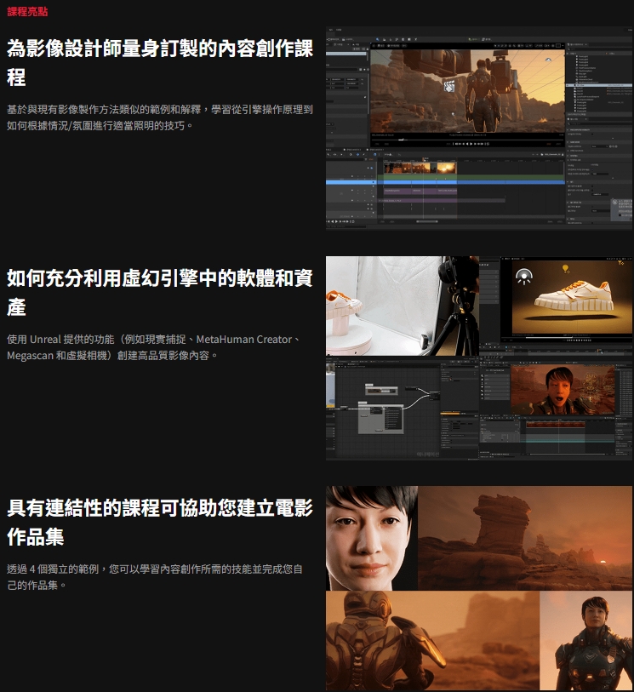Click the white spotlight icon beside sneaker render
The height and width of the screenshot is (692, 634).
[x=524, y=277]
